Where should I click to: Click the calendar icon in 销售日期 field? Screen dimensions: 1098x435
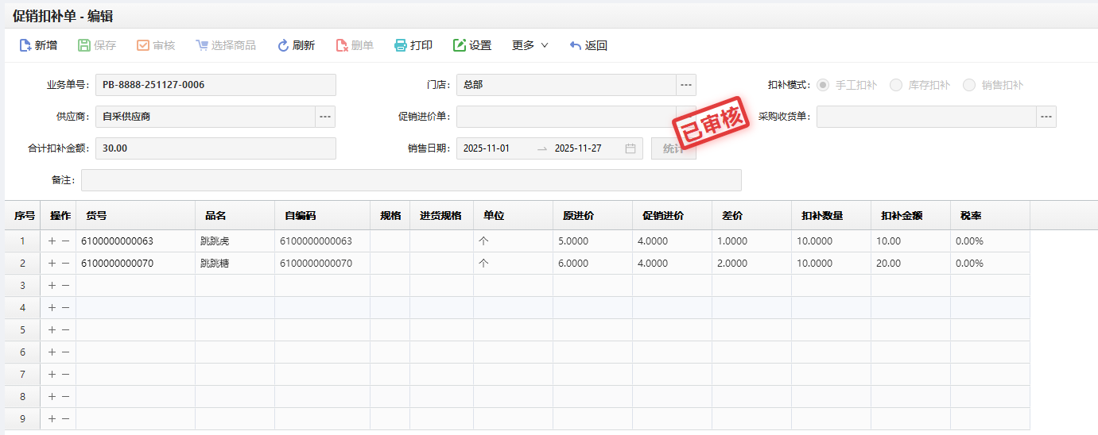[630, 148]
